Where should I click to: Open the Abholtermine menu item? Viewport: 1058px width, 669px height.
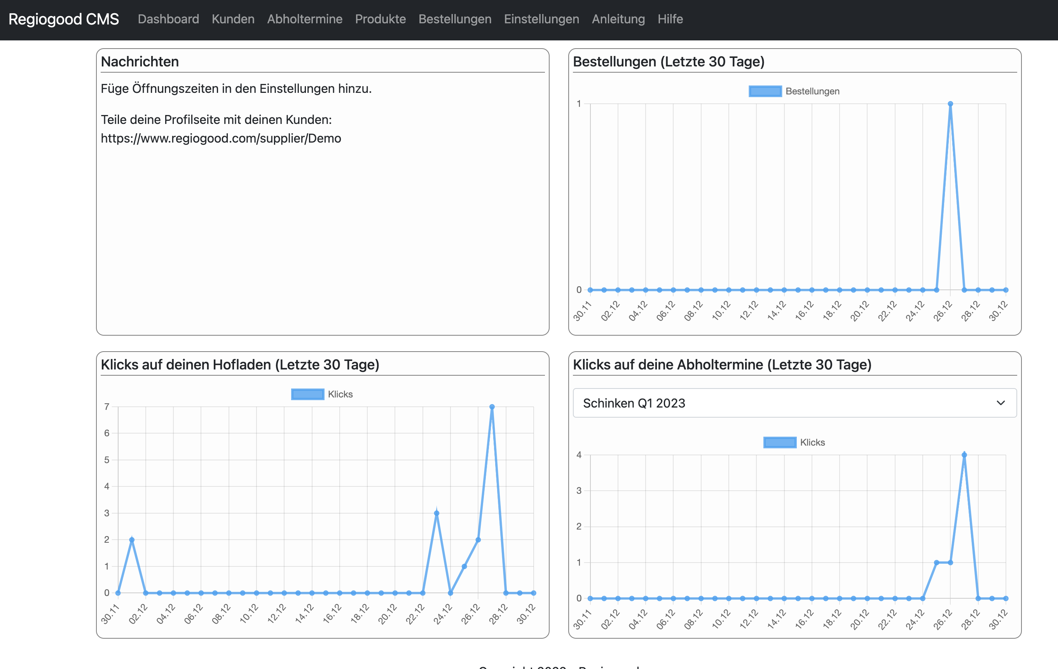304,19
